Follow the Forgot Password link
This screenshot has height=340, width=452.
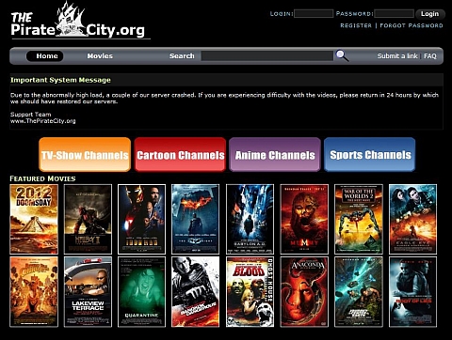412,25
